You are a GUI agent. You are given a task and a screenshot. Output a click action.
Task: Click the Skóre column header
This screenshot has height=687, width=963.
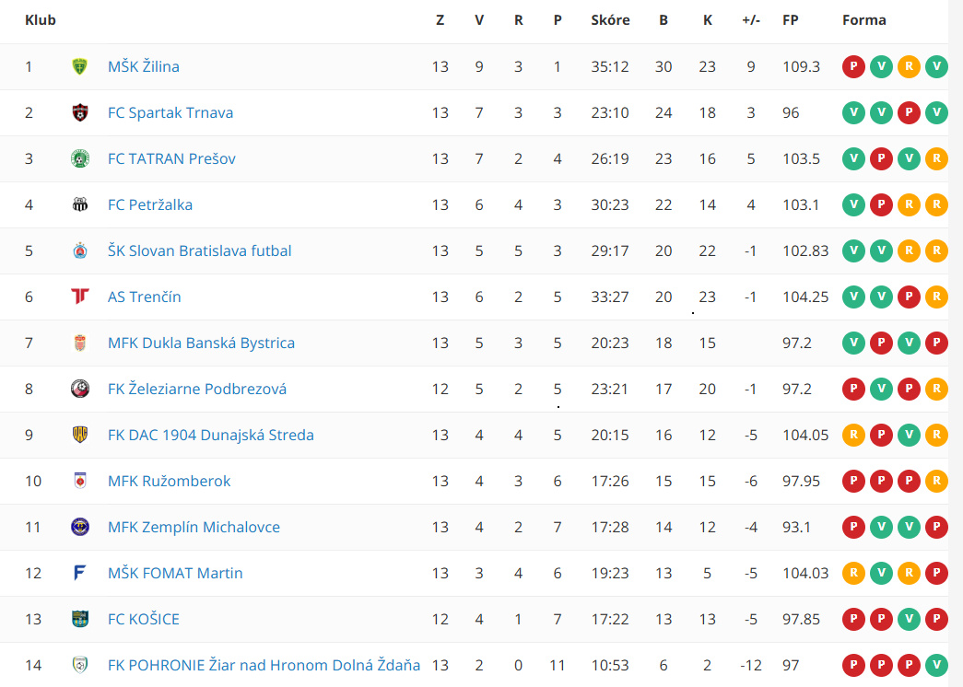[x=610, y=20]
